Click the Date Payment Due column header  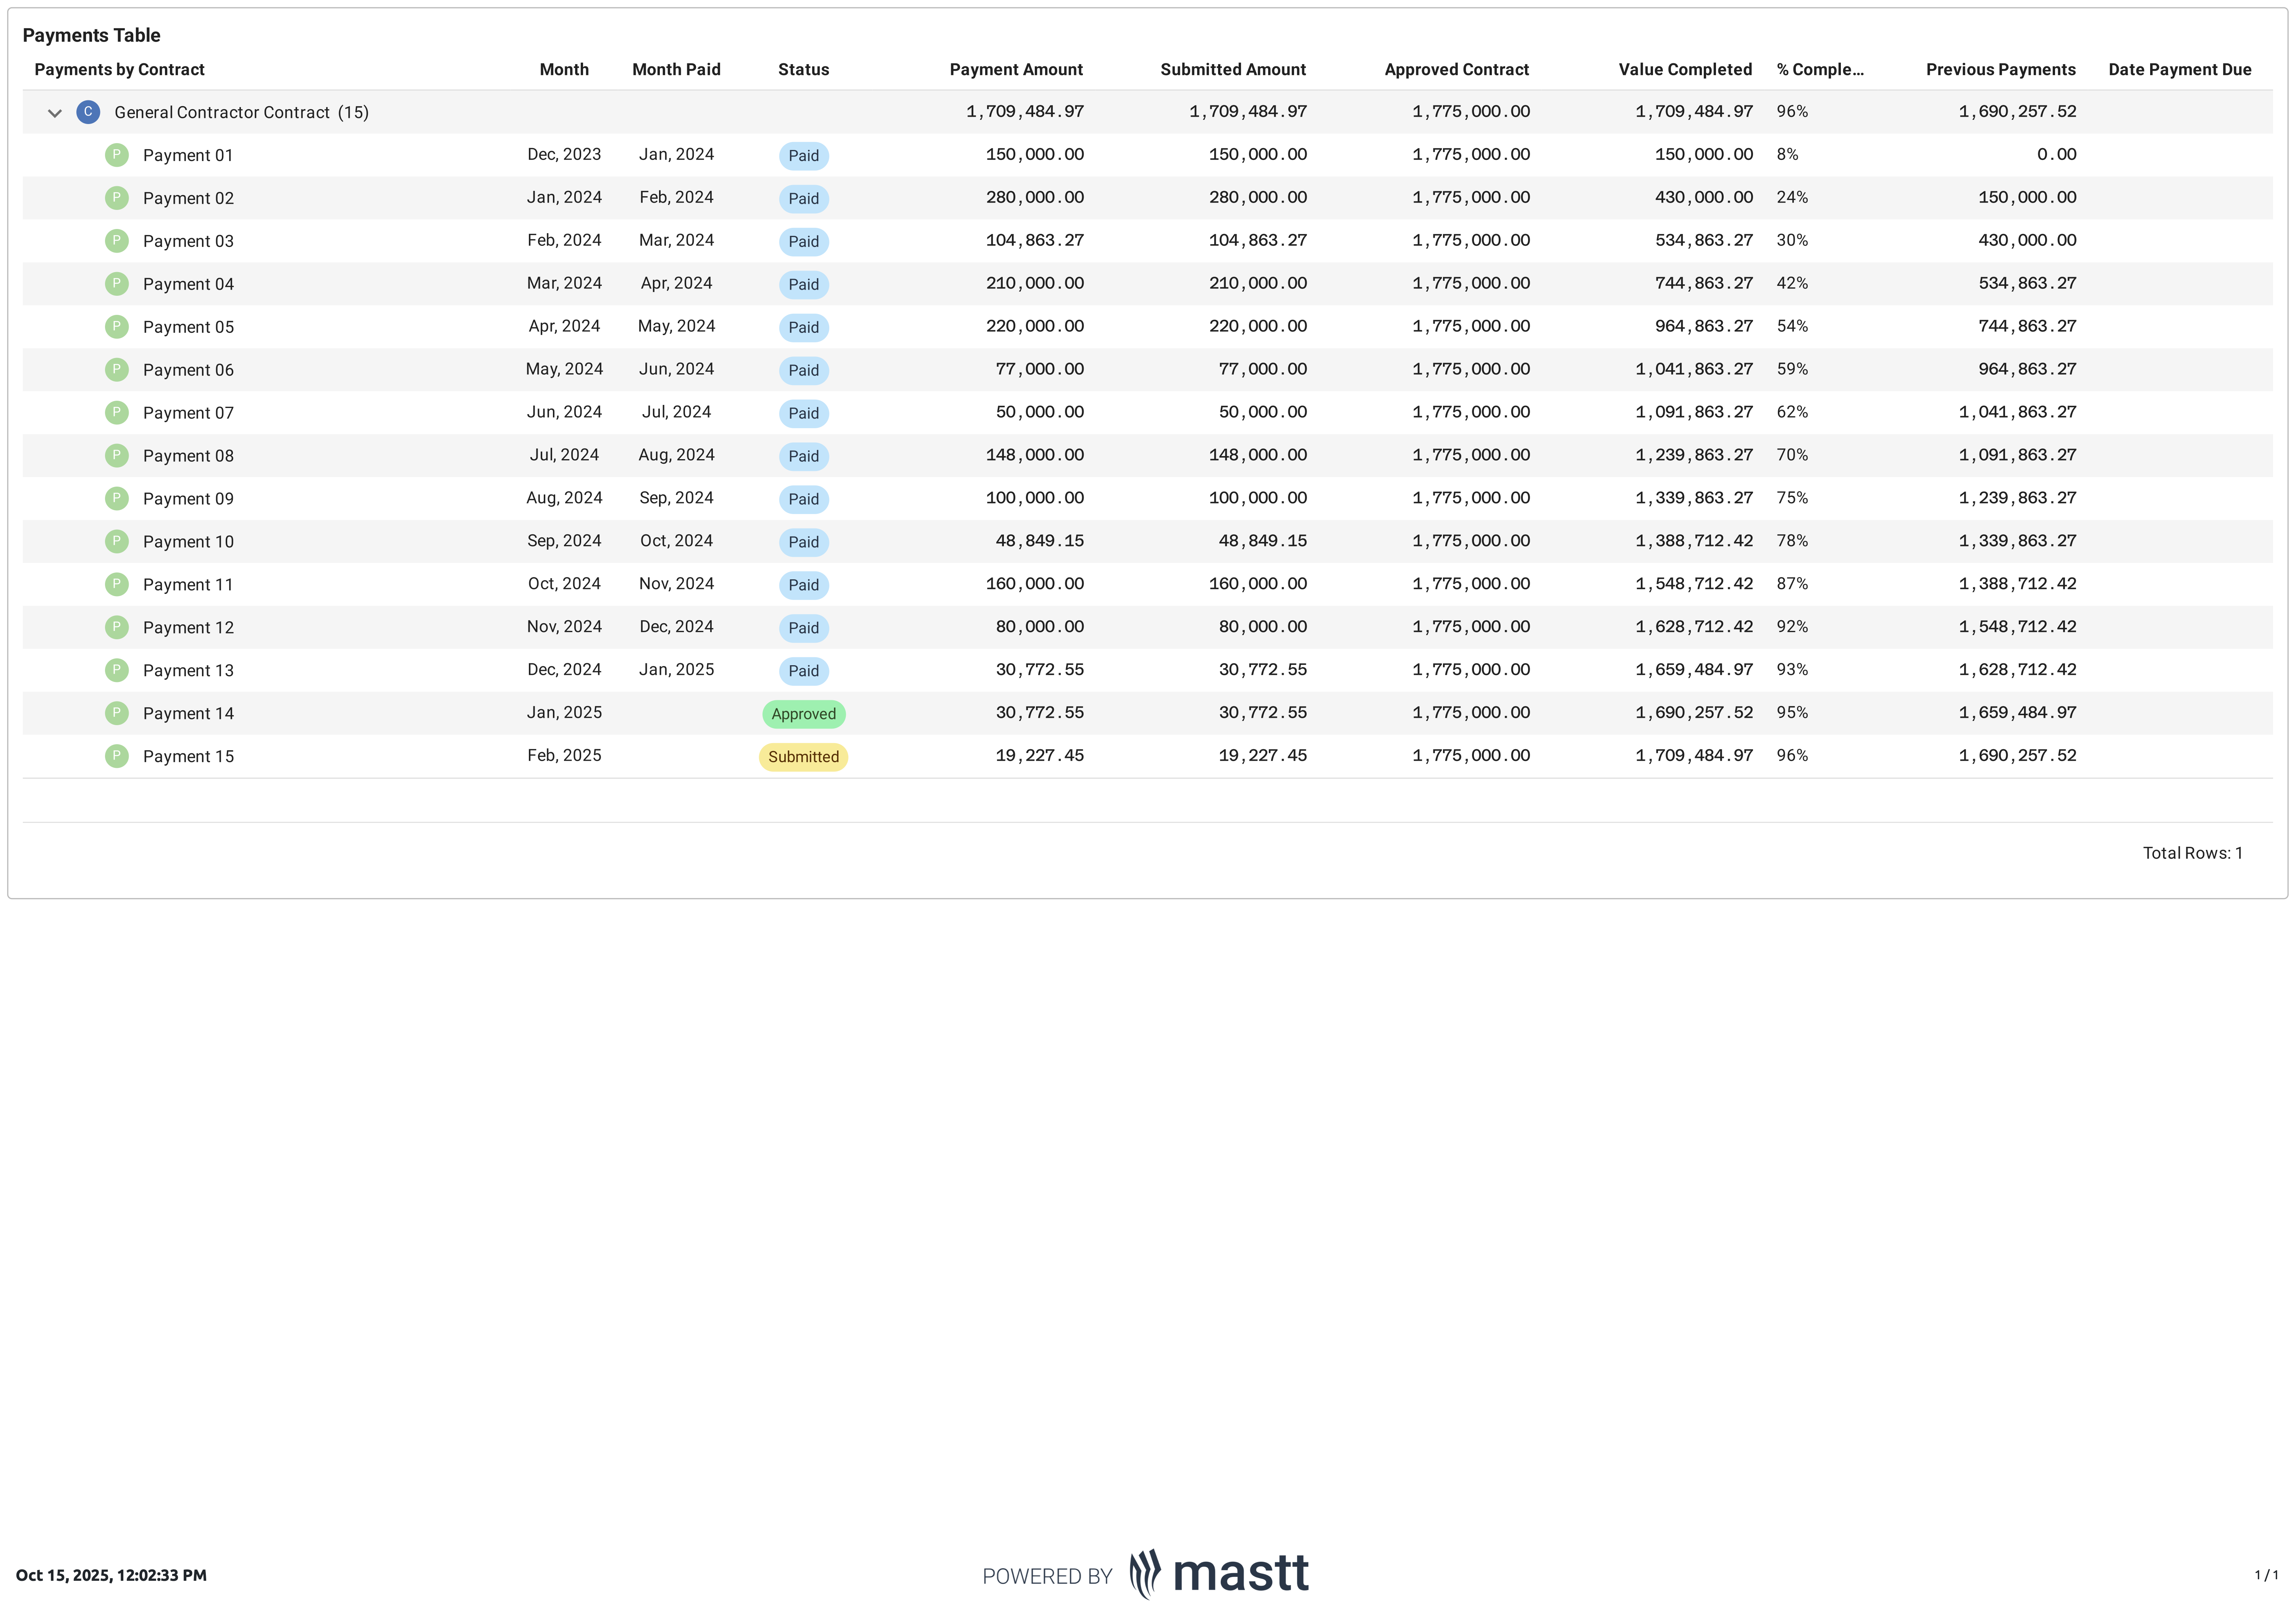tap(2179, 70)
